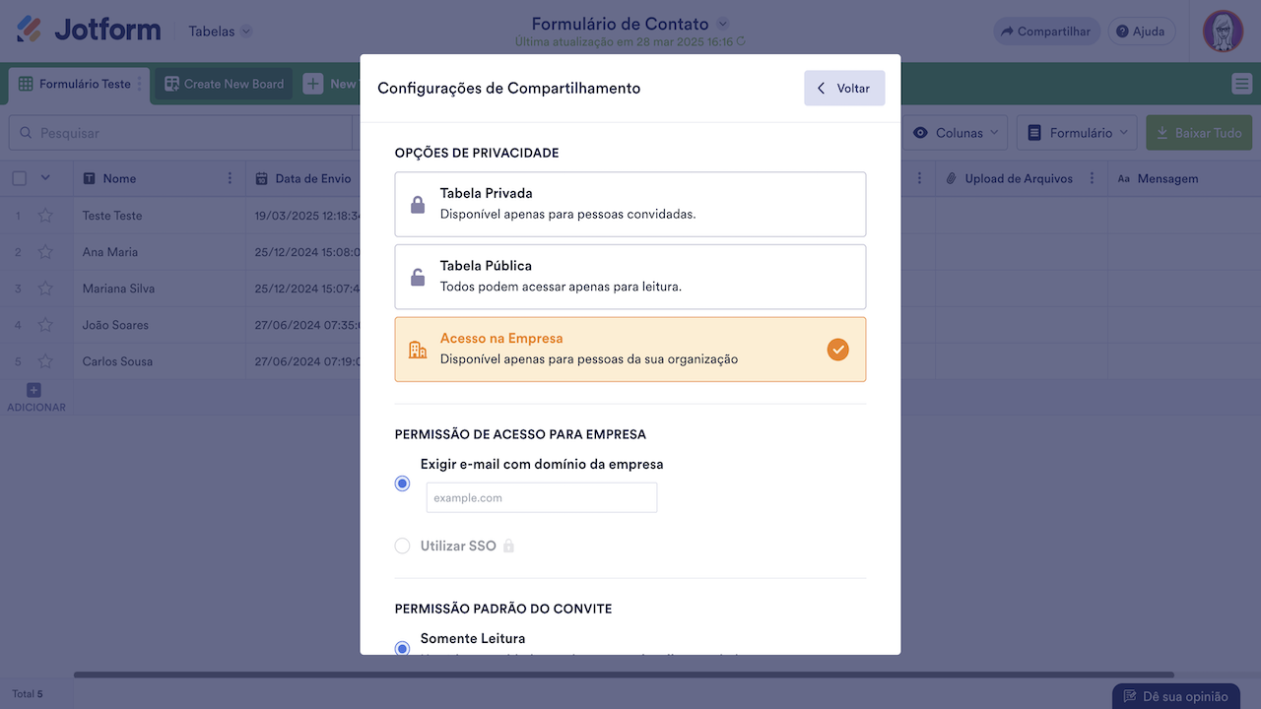Open the Formulário dropdown
This screenshot has width=1261, height=709.
(x=1077, y=133)
